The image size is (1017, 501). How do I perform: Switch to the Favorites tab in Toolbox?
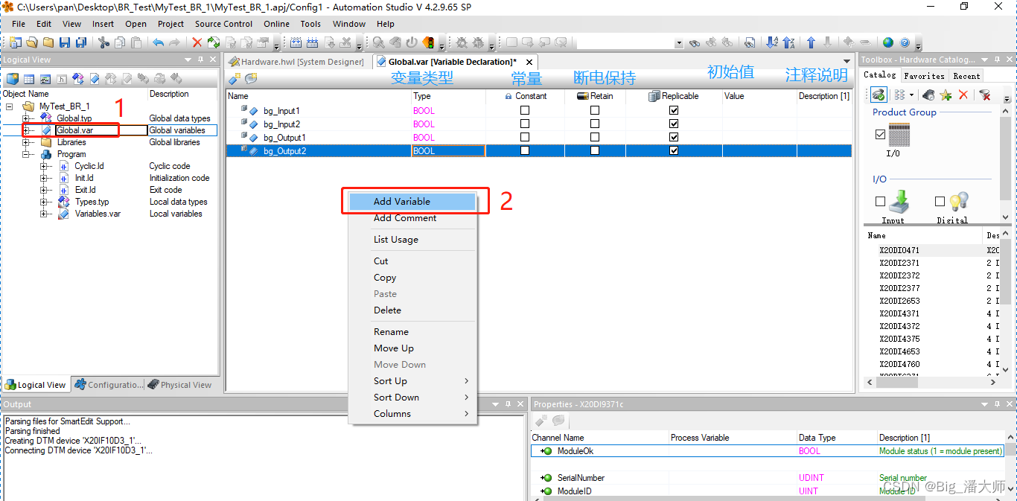point(924,76)
